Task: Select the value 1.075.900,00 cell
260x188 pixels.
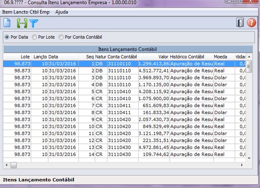Action: pos(154,99)
